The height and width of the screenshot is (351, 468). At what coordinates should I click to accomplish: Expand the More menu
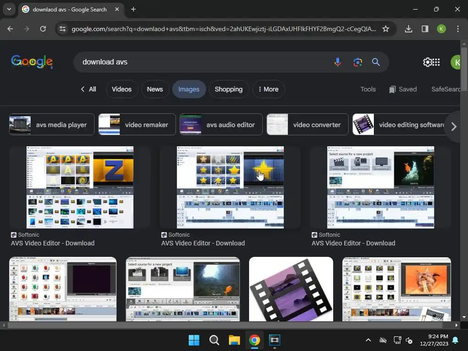tap(268, 89)
